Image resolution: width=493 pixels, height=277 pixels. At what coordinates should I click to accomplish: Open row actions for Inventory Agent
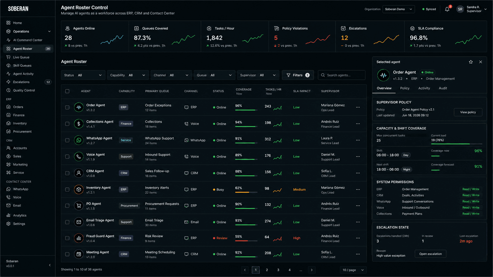[358, 190]
